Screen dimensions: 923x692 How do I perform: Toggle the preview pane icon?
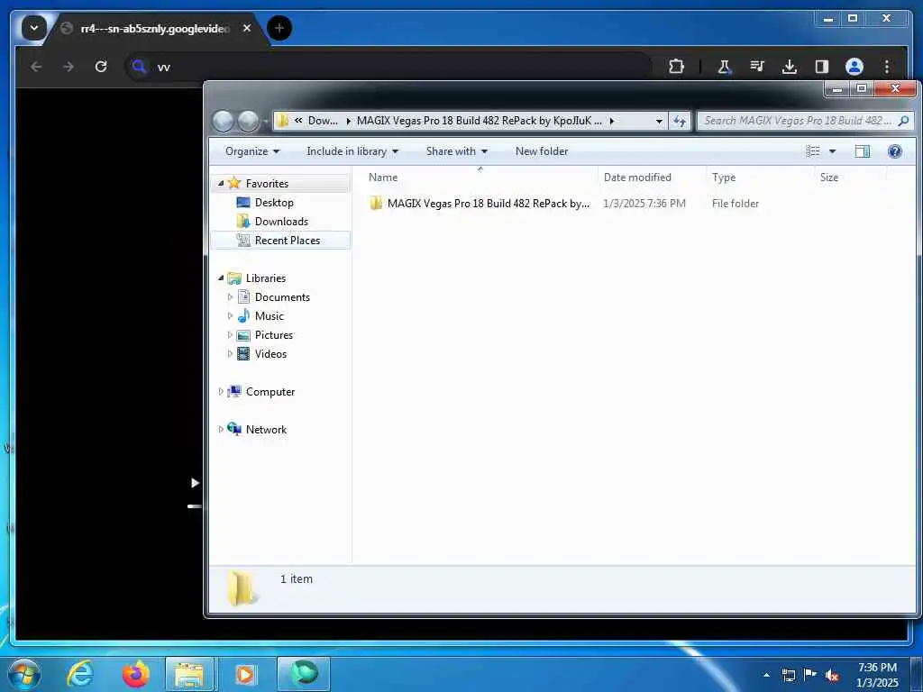click(863, 151)
